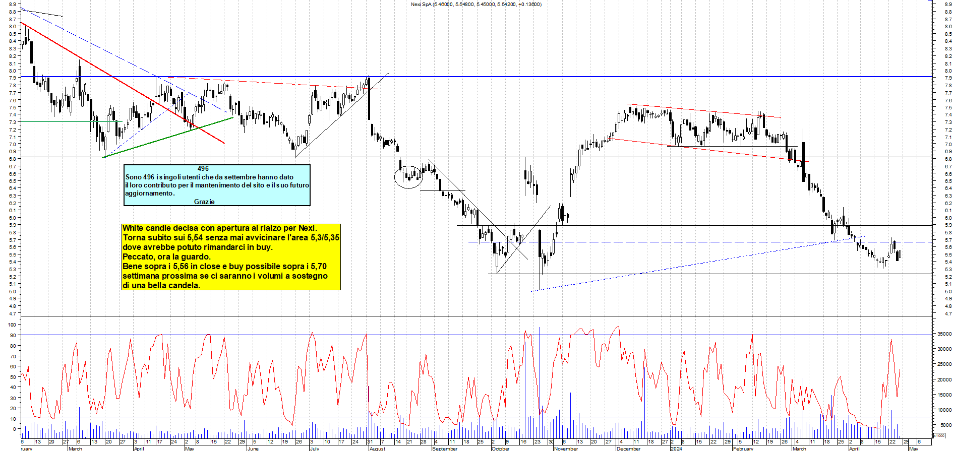Select the '496' heading in the cyan box
The width and height of the screenshot is (953, 451).
pos(203,169)
